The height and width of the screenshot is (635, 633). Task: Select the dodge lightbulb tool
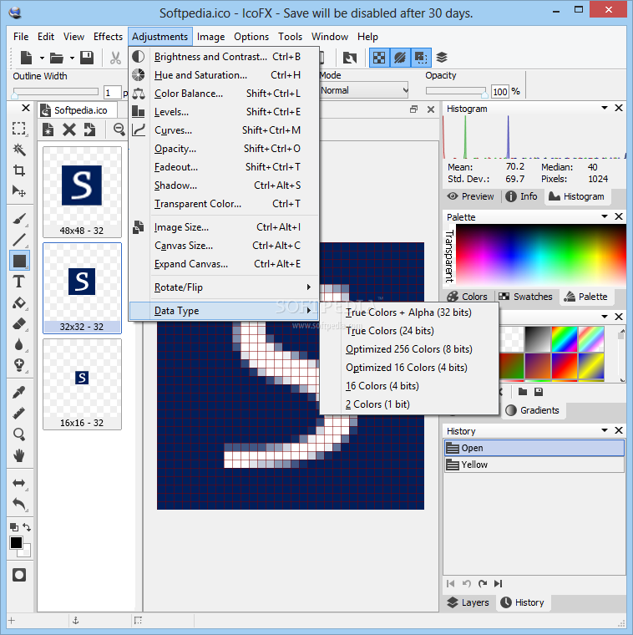(19, 365)
